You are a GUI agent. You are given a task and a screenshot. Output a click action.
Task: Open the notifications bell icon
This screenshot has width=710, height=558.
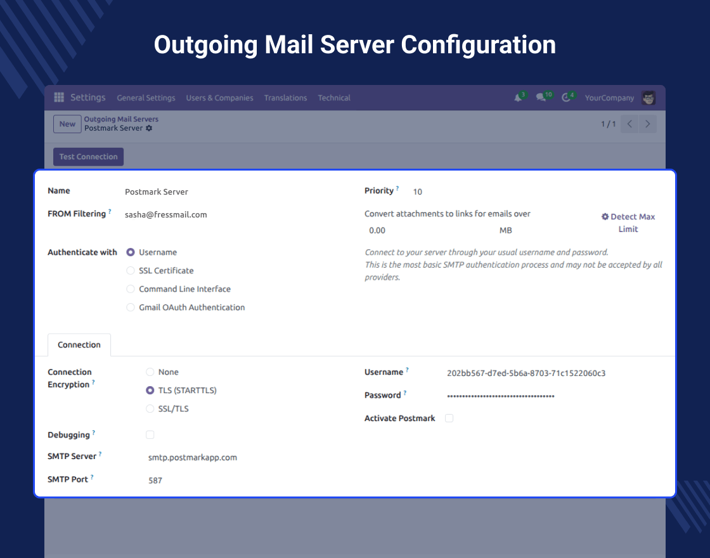[x=518, y=98]
